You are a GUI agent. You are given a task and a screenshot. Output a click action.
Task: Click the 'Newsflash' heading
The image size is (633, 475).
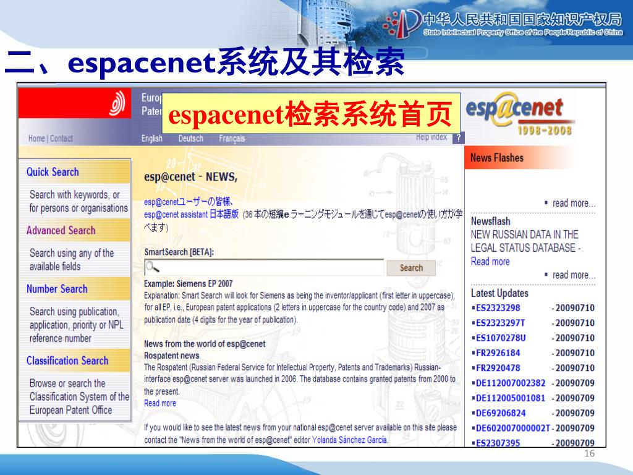tap(490, 221)
